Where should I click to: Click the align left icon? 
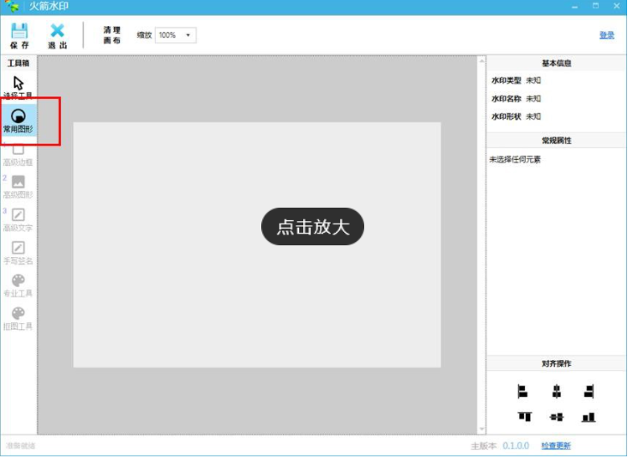click(x=522, y=391)
